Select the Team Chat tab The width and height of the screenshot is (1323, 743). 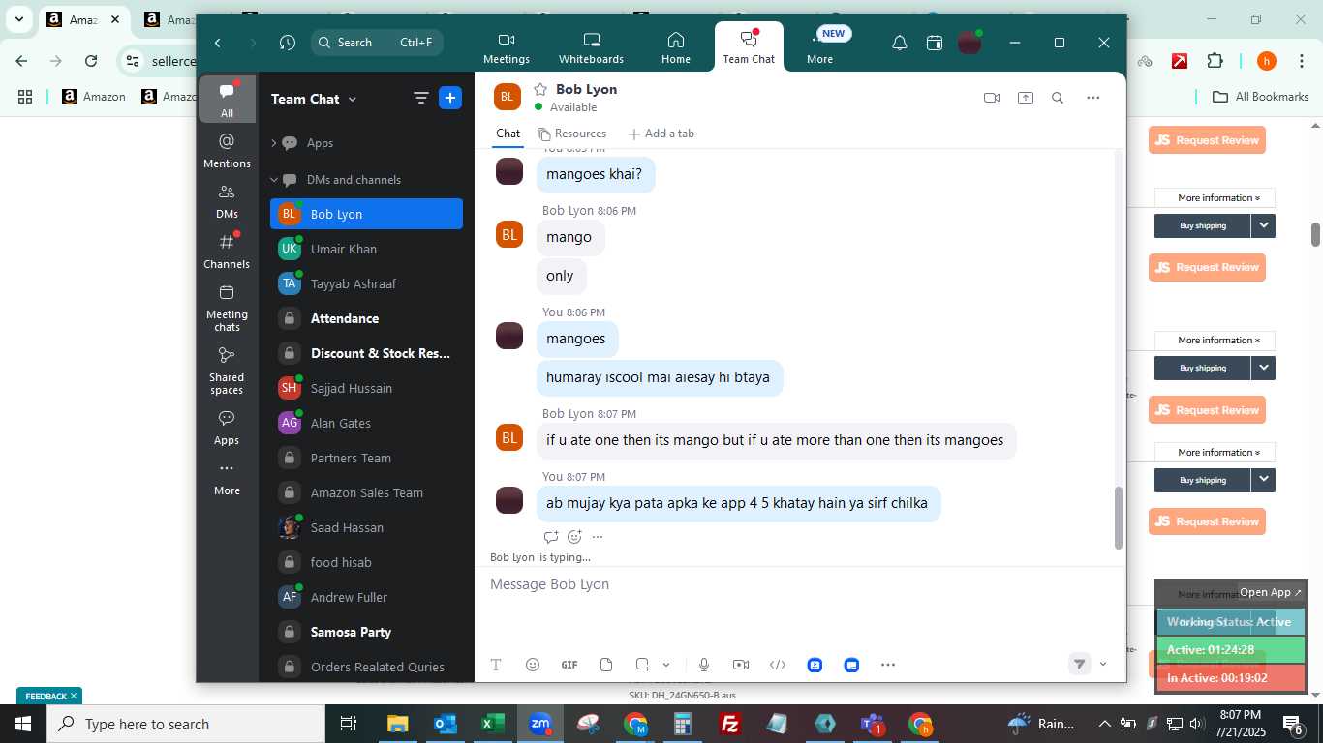click(749, 47)
